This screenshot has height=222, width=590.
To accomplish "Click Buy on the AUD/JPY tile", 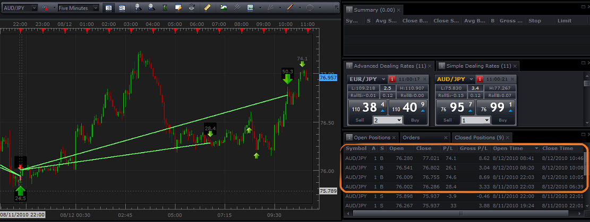I will (x=503, y=120).
